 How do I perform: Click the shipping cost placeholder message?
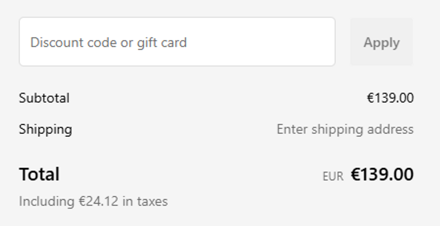click(x=345, y=129)
